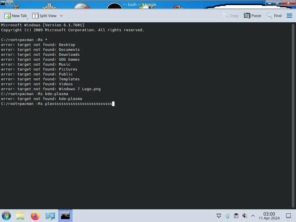
Task: Open the Windows-style Start menu
Action: tap(6, 216)
